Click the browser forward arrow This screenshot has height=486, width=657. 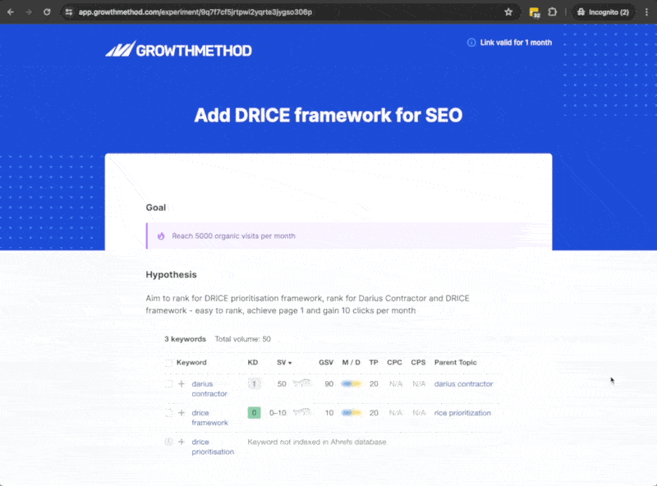tap(29, 12)
